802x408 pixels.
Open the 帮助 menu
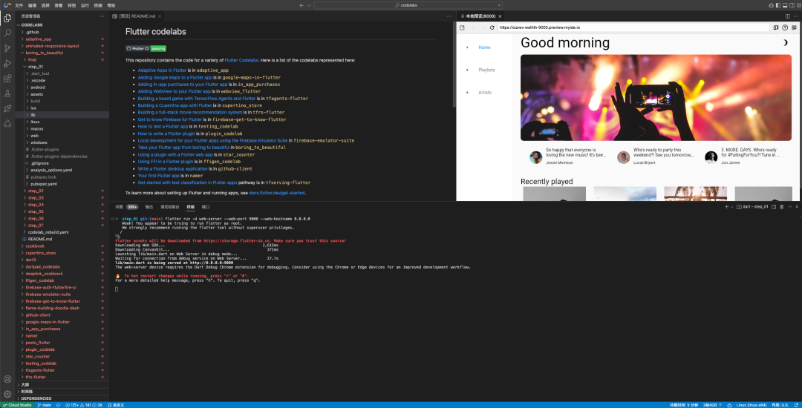click(111, 5)
